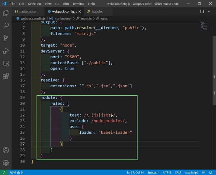This screenshot has width=216, height=175.
Task: Change language mode JavaScript
Action: coord(191,172)
